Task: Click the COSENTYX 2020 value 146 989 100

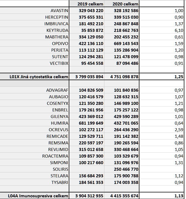Action: (x=122, y=103)
